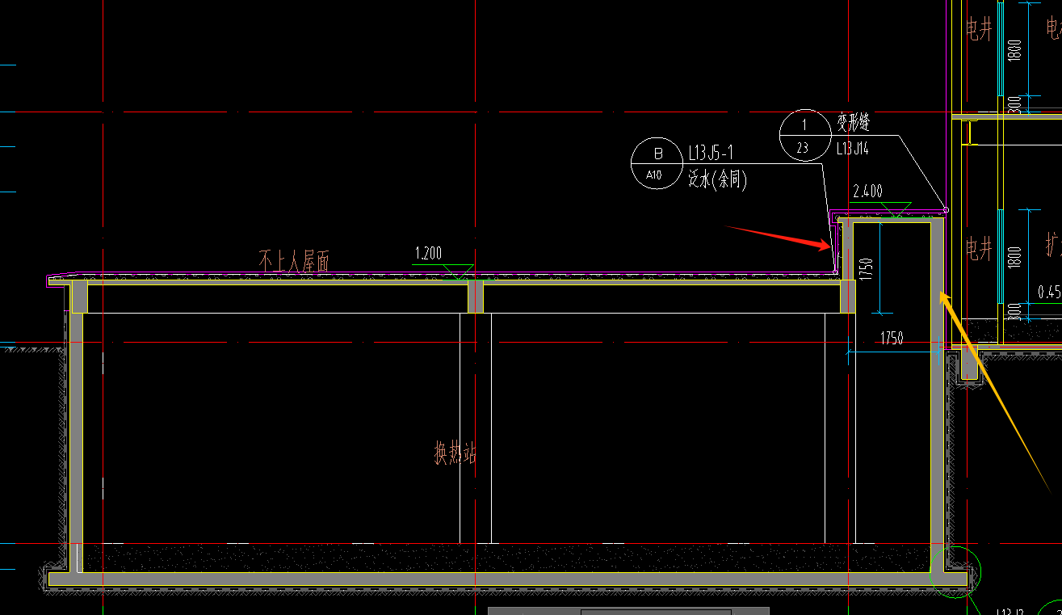Viewport: 1062px width, 615px height.
Task: Select the detail callout circle 'B / A10'
Action: pyautogui.click(x=657, y=163)
